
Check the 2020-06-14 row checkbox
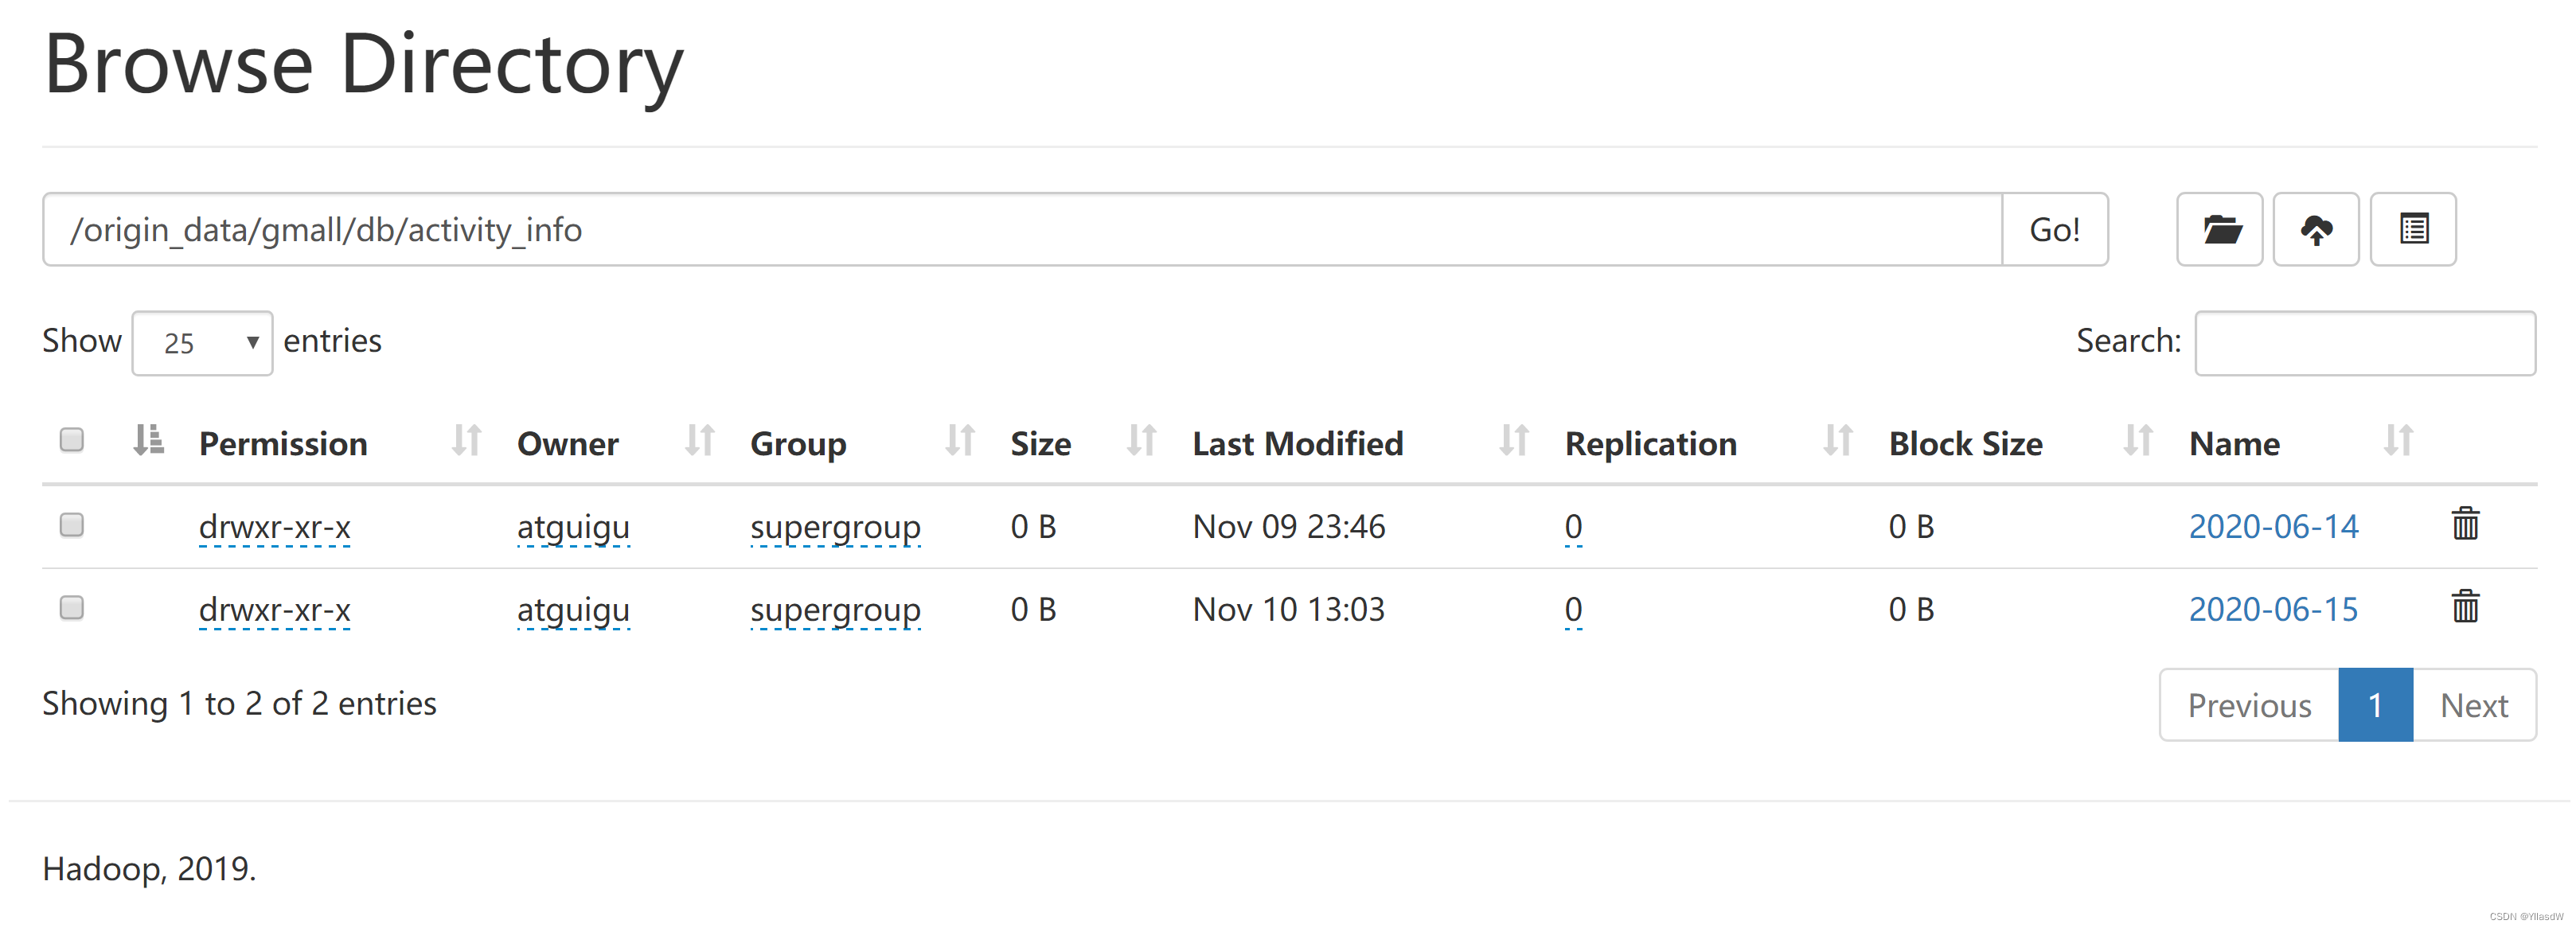[72, 525]
